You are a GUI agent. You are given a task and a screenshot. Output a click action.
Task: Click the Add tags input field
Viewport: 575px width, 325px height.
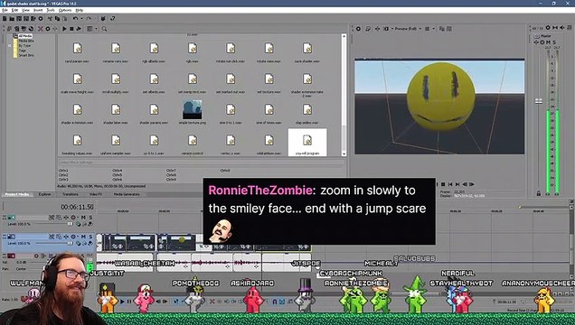tap(202, 162)
